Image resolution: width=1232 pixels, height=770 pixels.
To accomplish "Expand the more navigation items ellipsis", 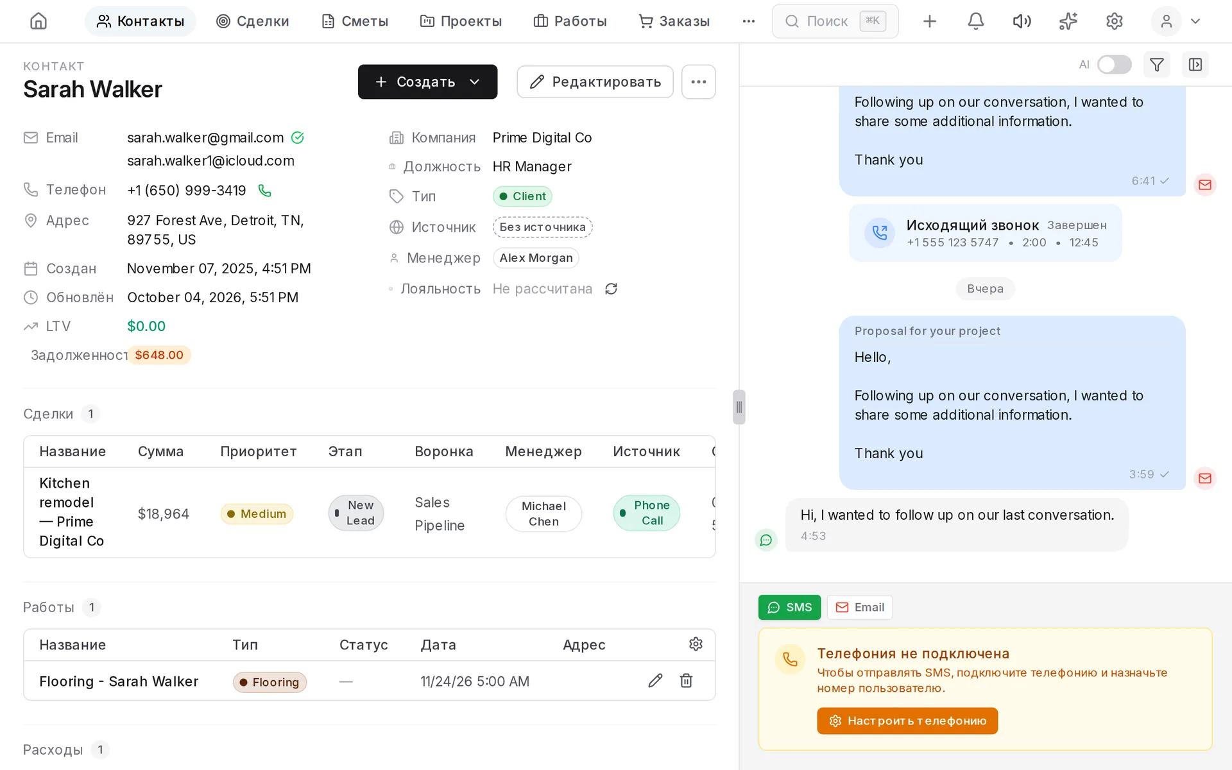I will [x=748, y=21].
